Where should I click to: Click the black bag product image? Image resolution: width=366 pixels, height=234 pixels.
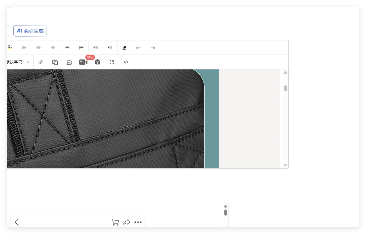click(105, 119)
